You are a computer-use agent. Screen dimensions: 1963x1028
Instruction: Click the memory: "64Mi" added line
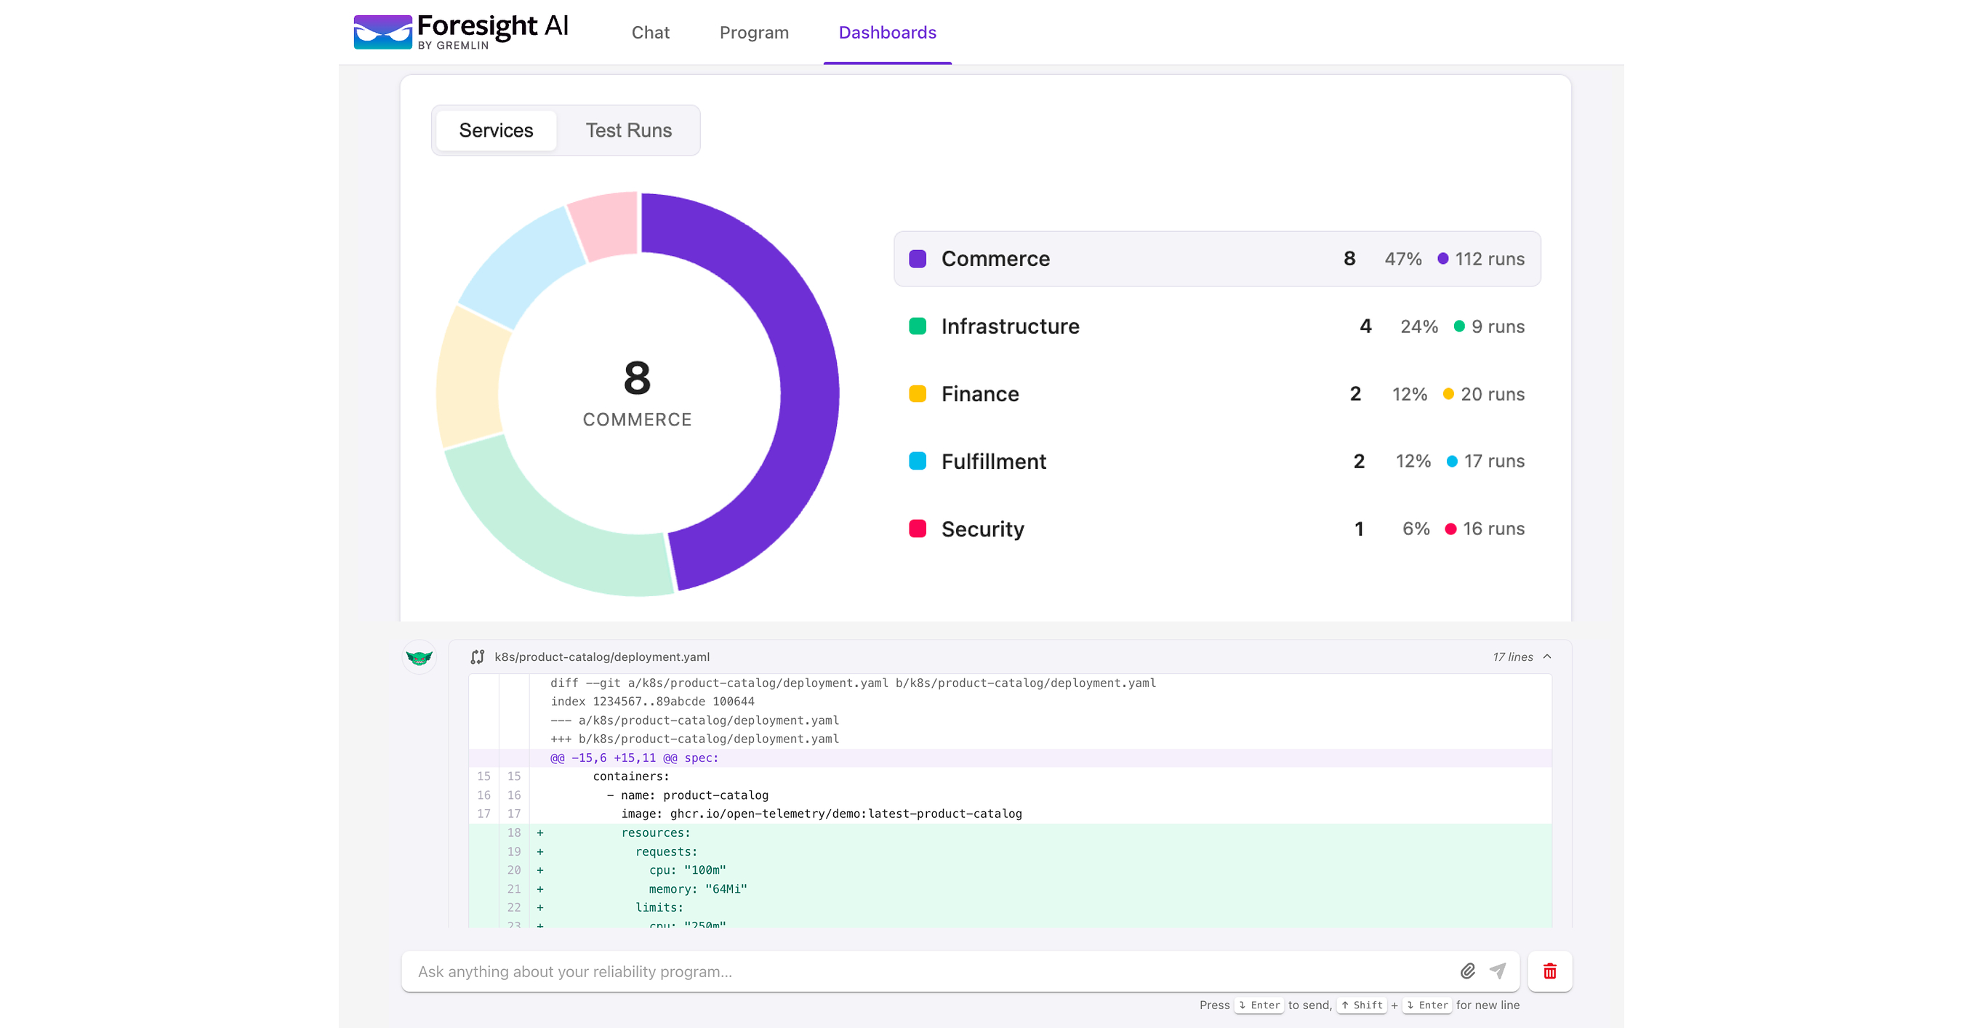697,889
